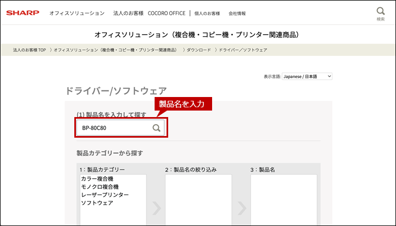Screen dimensions: 396x226
Task: Click ドライバー/ソフトウェア breadcrumb
Action: [x=242, y=50]
